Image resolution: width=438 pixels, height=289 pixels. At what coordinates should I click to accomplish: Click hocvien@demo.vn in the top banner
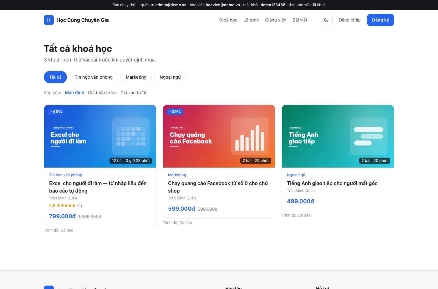[223, 5]
